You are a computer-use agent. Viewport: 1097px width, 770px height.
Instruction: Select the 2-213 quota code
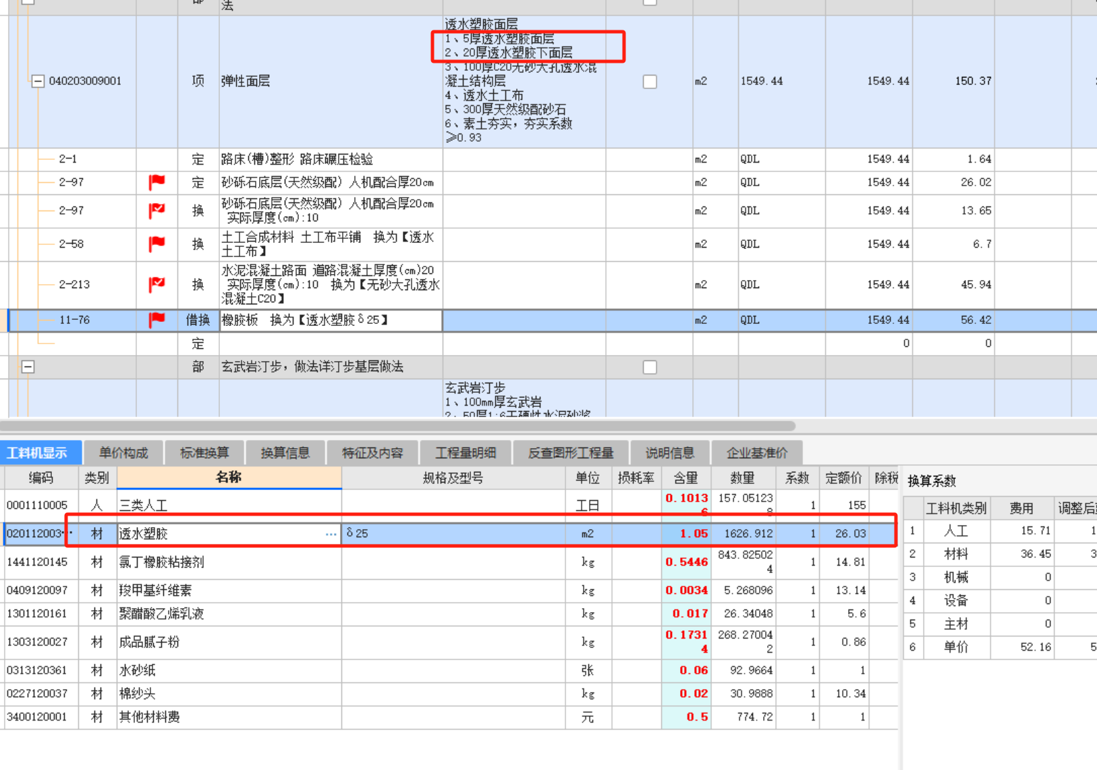pos(74,284)
